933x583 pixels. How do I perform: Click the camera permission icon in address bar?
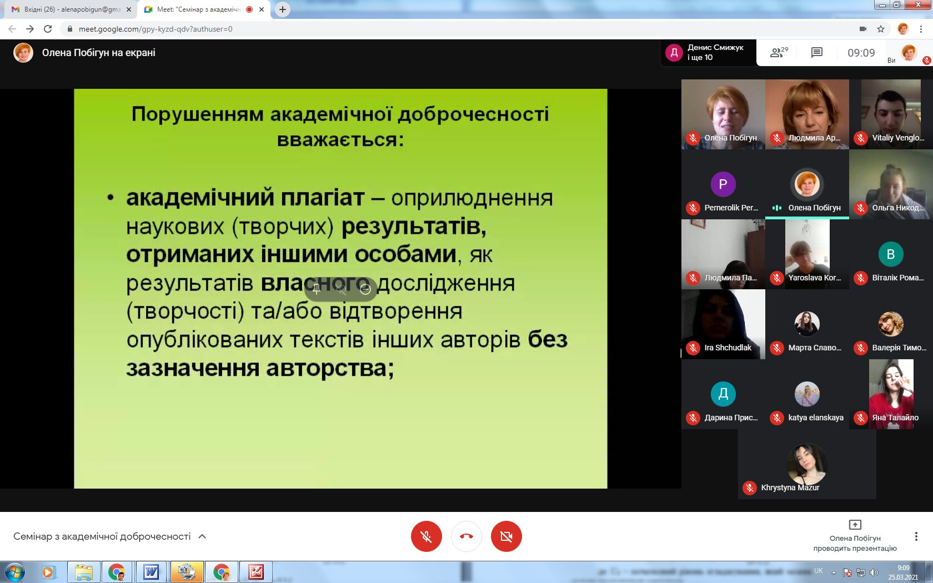tap(863, 29)
